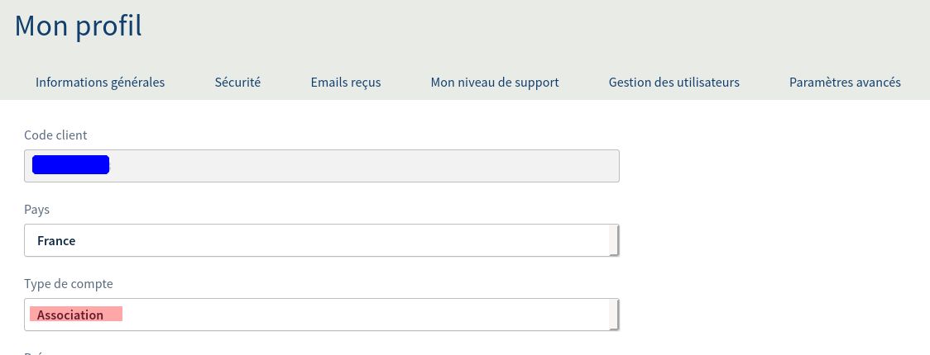930x355 pixels.
Task: Switch to the Sécurité tab
Action: (237, 83)
